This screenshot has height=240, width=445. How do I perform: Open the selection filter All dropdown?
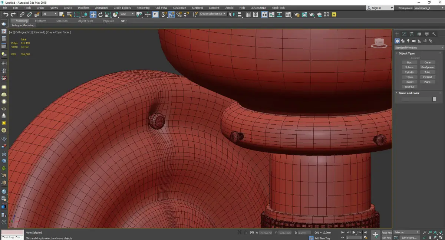(x=50, y=14)
